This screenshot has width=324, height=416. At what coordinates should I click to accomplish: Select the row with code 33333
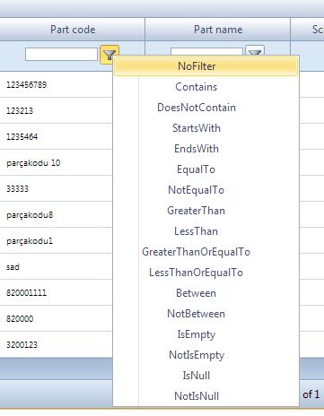pos(57,188)
